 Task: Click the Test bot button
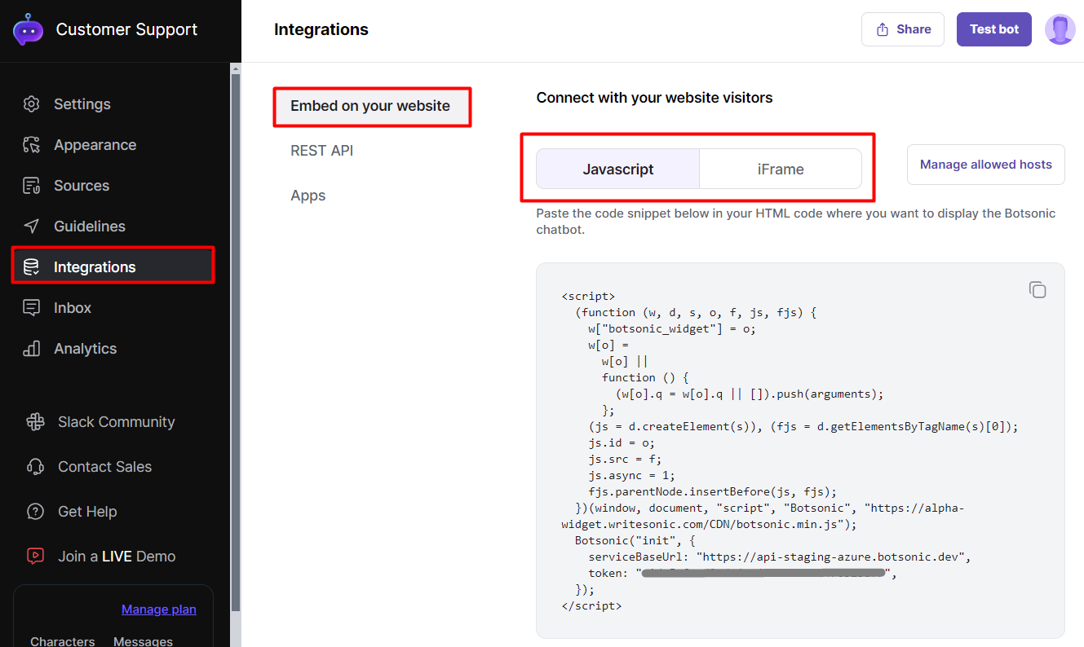click(994, 29)
